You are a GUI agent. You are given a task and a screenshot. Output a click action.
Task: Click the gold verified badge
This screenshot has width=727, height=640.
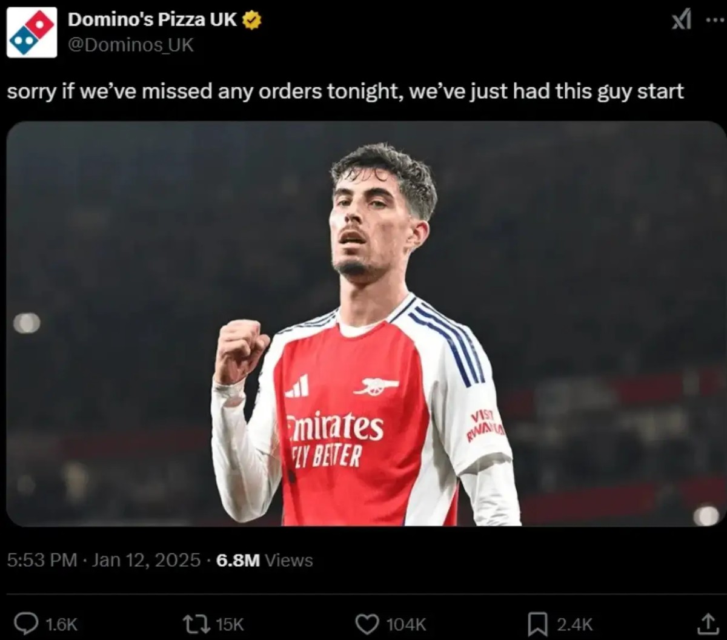click(x=252, y=20)
